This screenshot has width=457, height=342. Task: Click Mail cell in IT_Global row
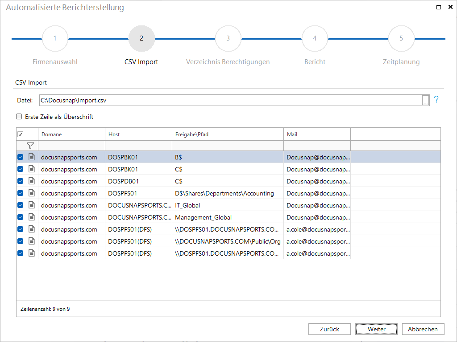(x=317, y=205)
